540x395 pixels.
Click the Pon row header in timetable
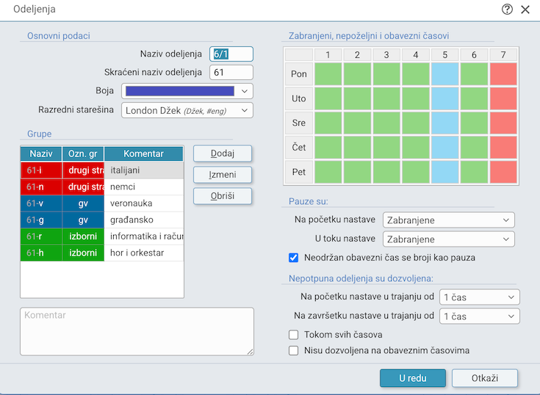(299, 74)
